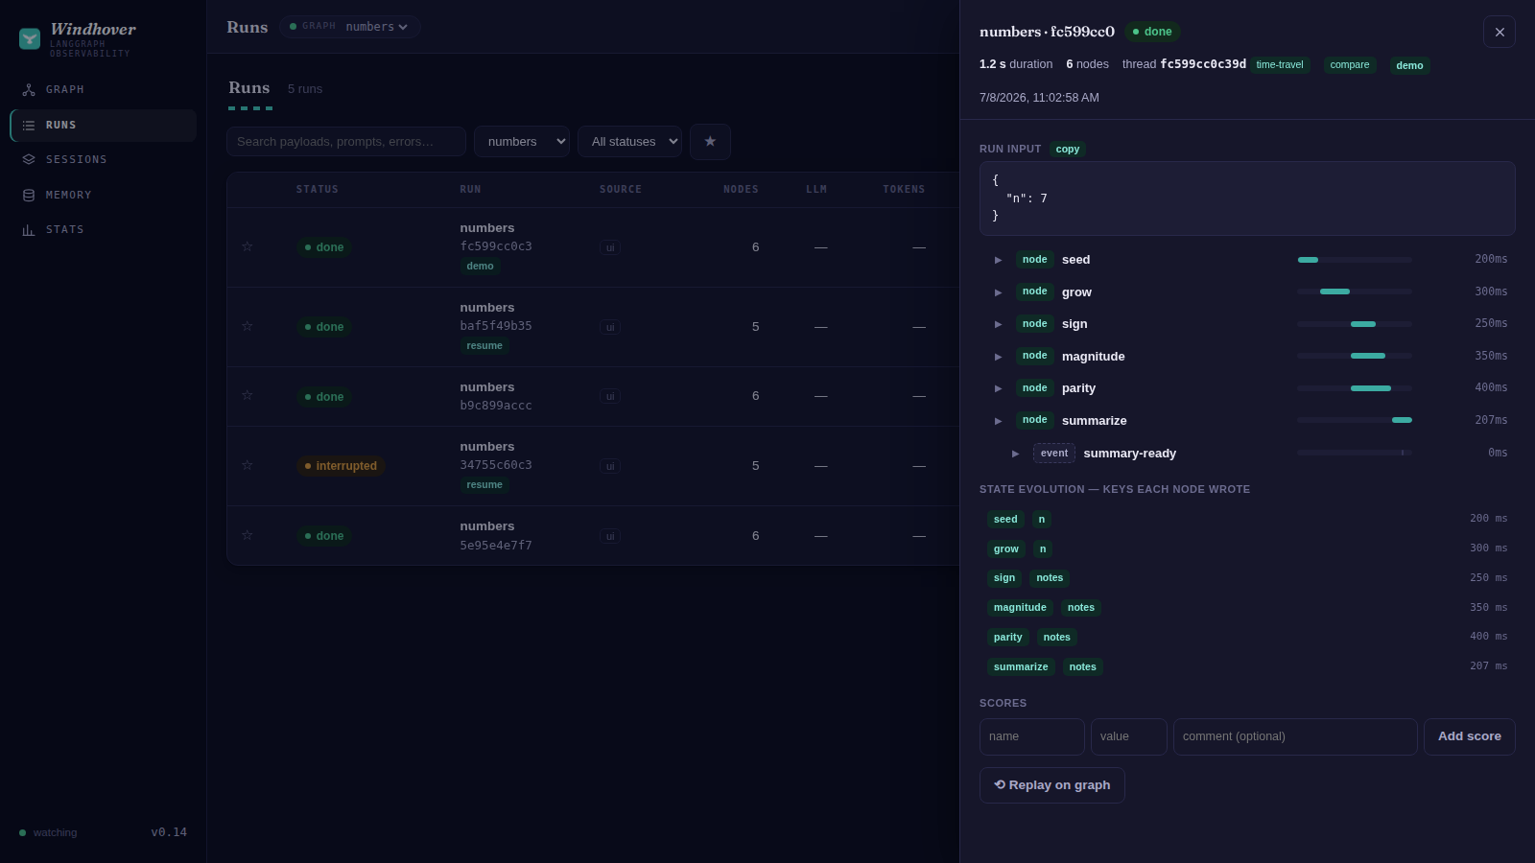Star the run 5e95e4e7f7

[247, 536]
